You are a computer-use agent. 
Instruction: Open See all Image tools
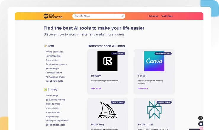coord(55,125)
